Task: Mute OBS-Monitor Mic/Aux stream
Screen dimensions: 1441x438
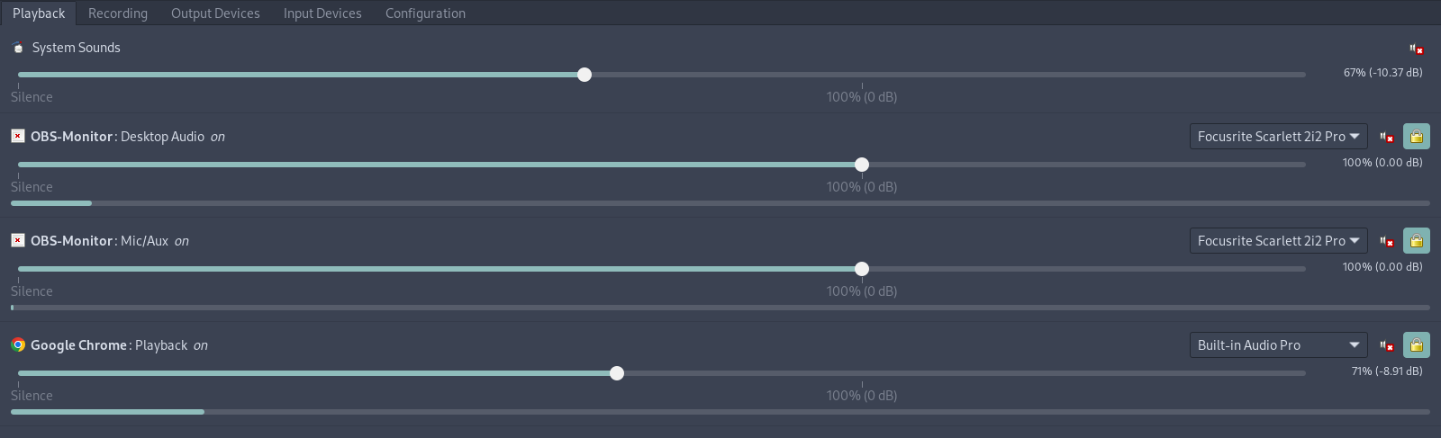Action: click(1387, 241)
